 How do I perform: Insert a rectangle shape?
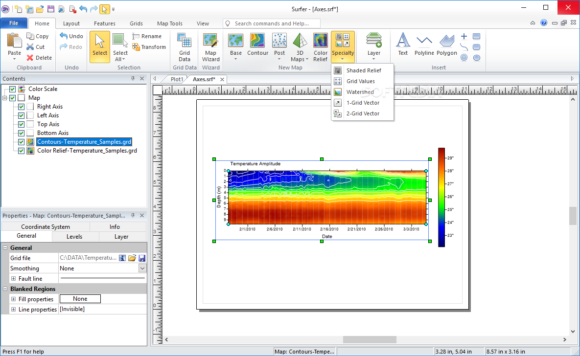pyautogui.click(x=476, y=36)
